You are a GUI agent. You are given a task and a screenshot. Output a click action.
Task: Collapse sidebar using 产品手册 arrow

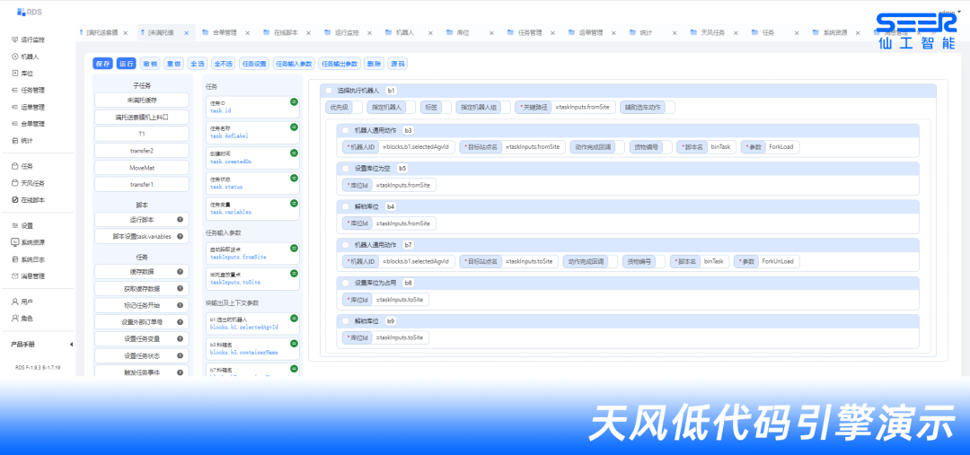click(x=71, y=345)
